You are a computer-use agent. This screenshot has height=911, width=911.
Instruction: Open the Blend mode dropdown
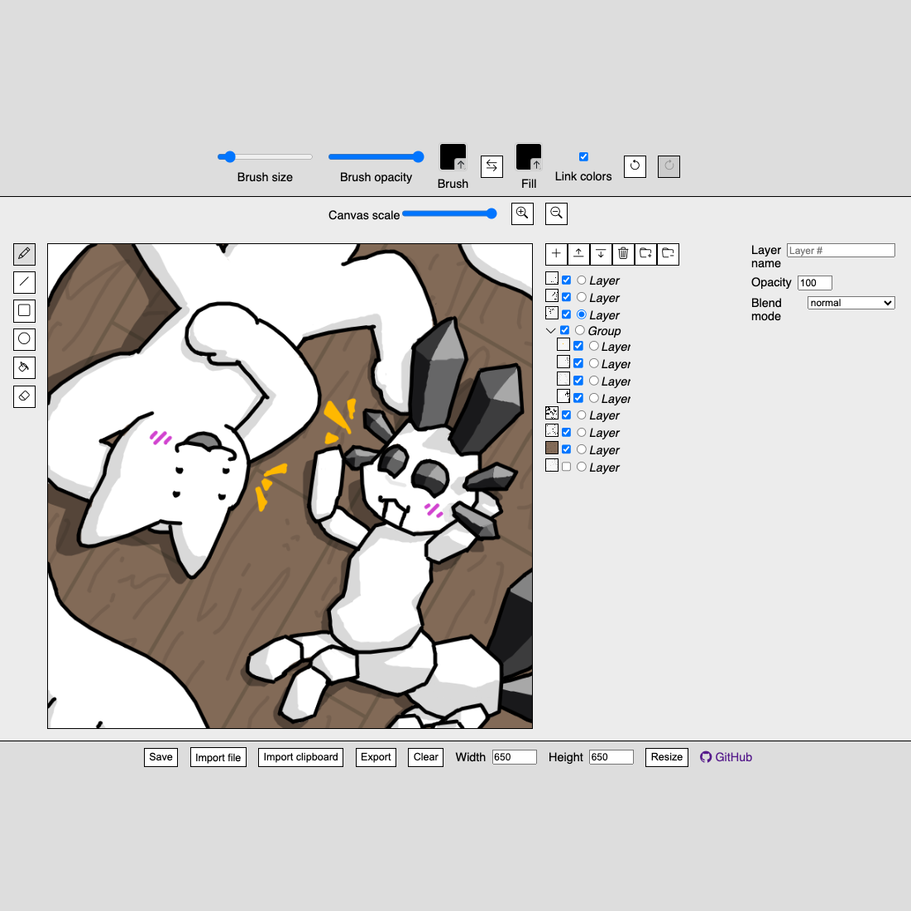point(851,303)
